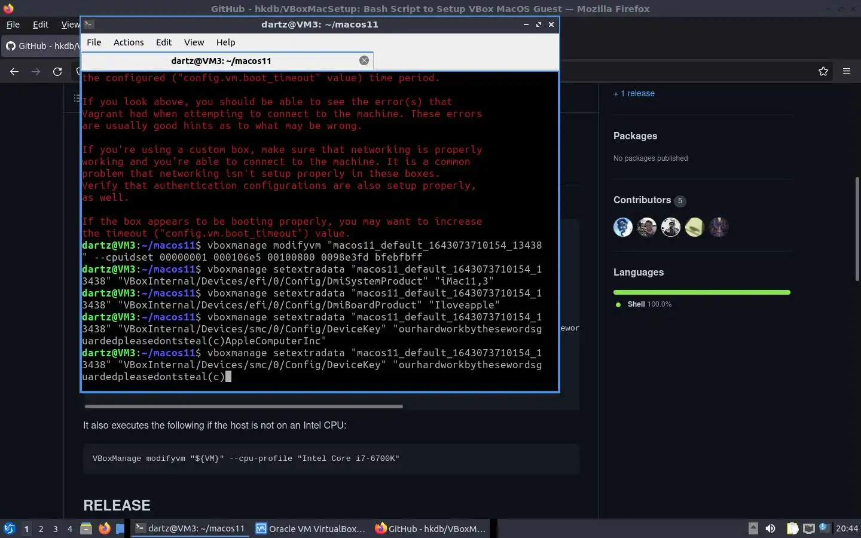Launch Firefox from the panel quick launcher

point(105,528)
